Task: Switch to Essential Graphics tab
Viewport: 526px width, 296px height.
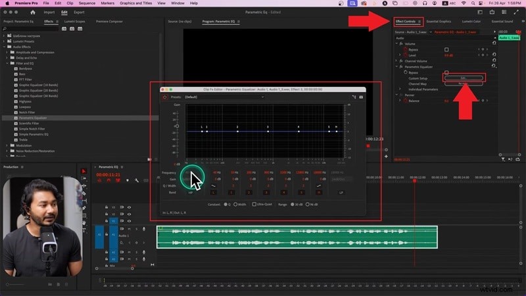Action: point(439,22)
